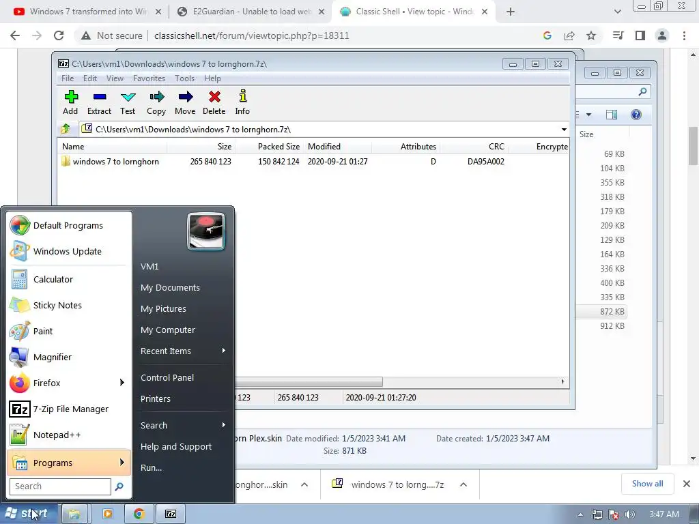Open Calculator from start menu
Viewport: 699px width, 524px height.
click(x=69, y=279)
